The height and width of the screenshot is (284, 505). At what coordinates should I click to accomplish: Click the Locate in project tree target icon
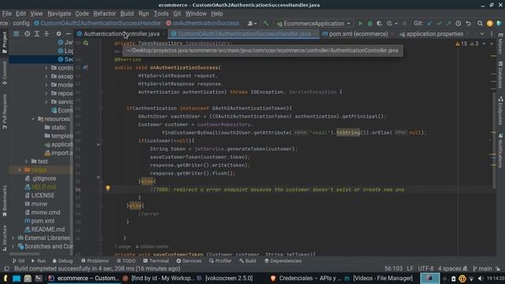28,34
